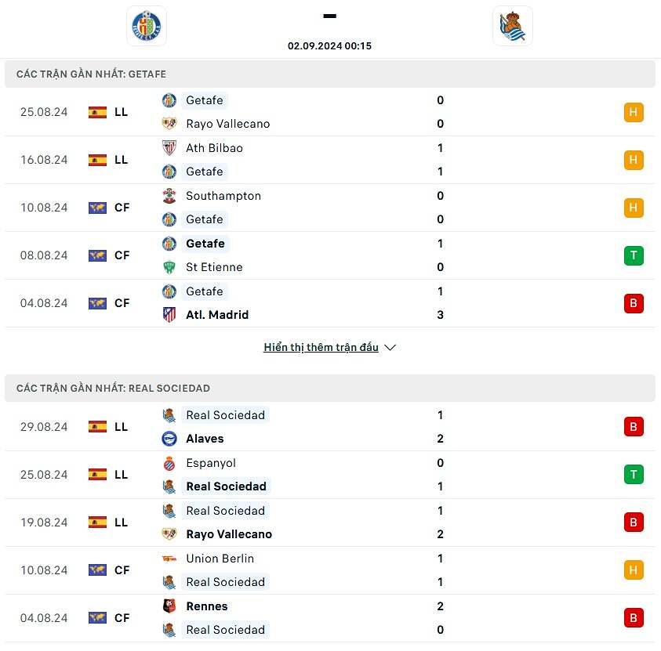The width and height of the screenshot is (661, 651).
Task: Click the St Etienne team logo
Action: pyautogui.click(x=169, y=267)
